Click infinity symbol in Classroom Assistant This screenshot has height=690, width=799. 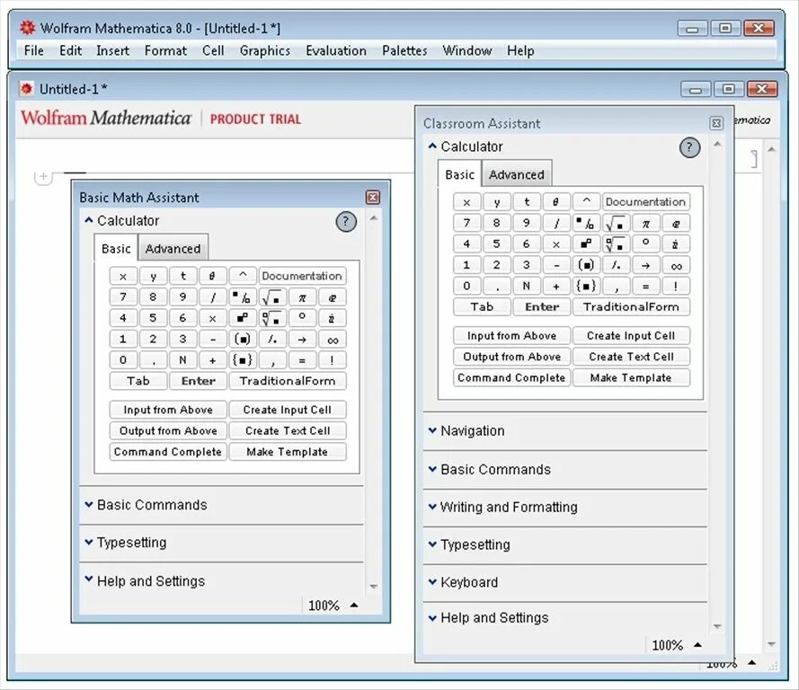676,265
